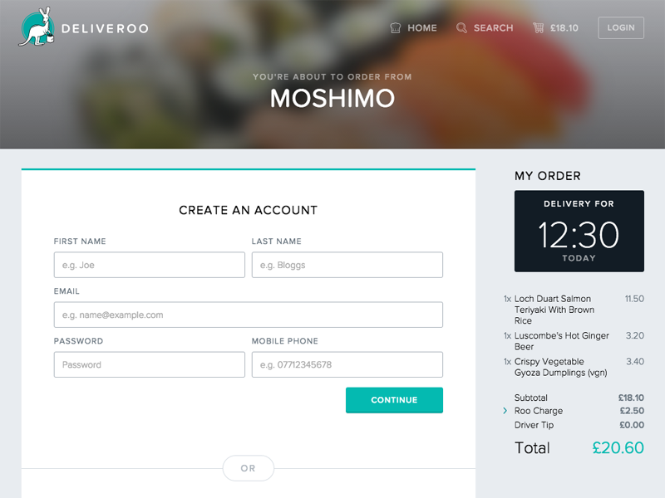Expand the Roo Charge chevron
Screen dimensions: 665x498
click(505, 411)
